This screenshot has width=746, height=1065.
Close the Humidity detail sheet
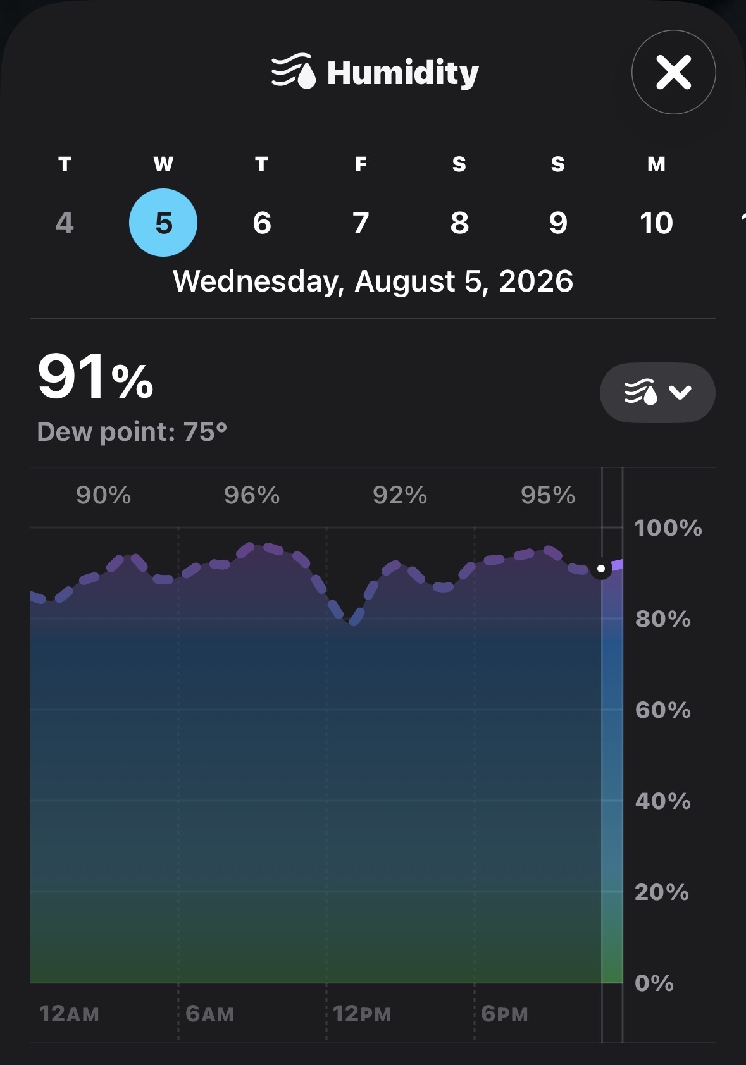coord(673,72)
